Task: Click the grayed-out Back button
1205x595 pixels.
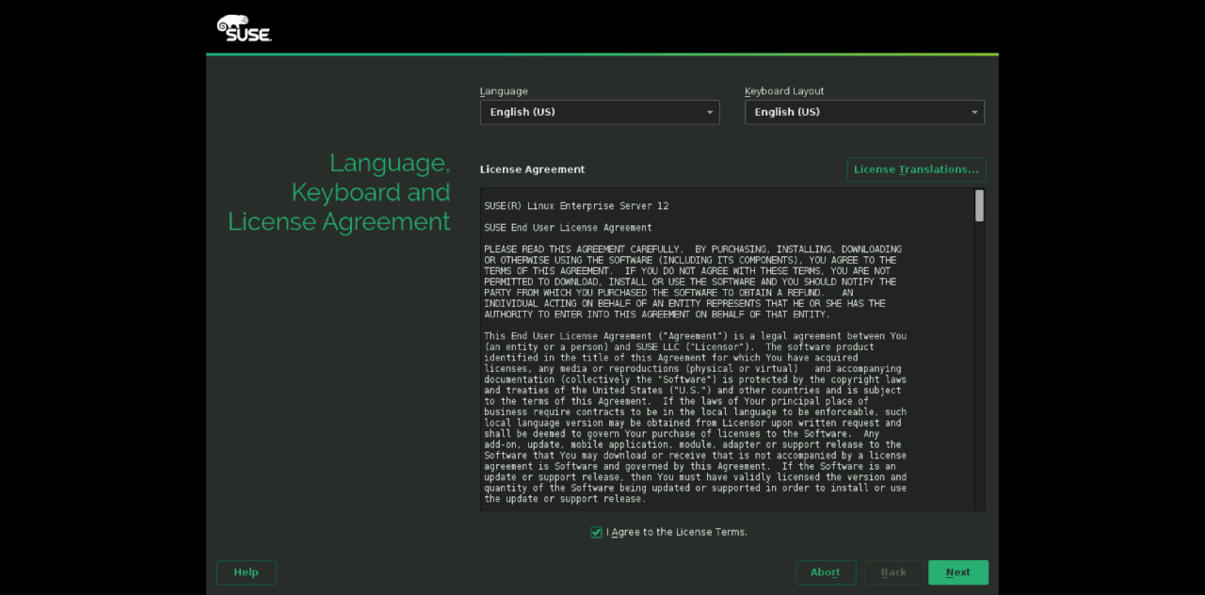Action: 893,572
